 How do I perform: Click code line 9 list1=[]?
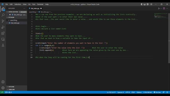pos(39,34)
